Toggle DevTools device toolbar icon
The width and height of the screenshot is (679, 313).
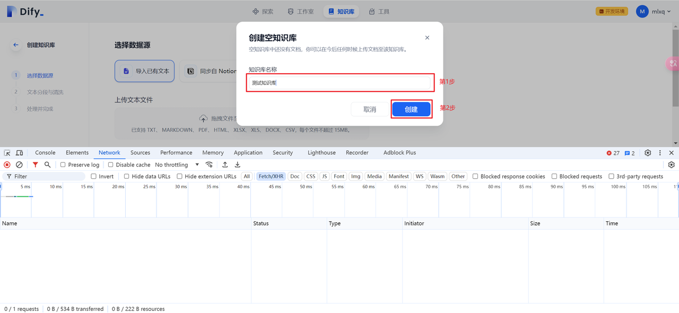[20, 153]
